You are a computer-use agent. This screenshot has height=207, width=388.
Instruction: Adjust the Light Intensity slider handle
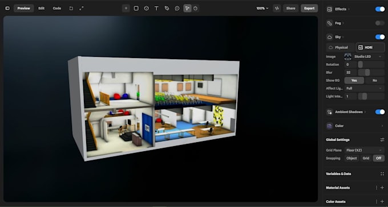[x=364, y=96]
